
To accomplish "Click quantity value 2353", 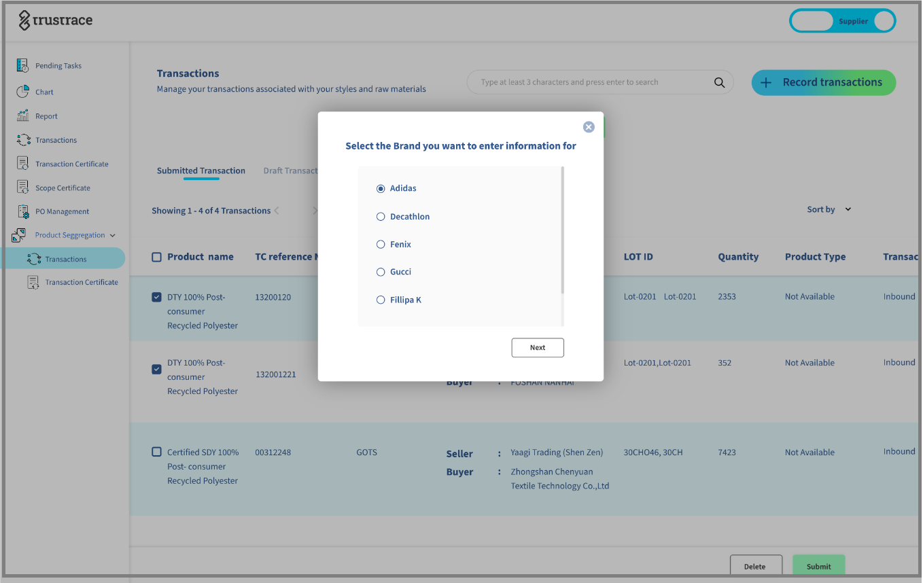I will coord(727,296).
